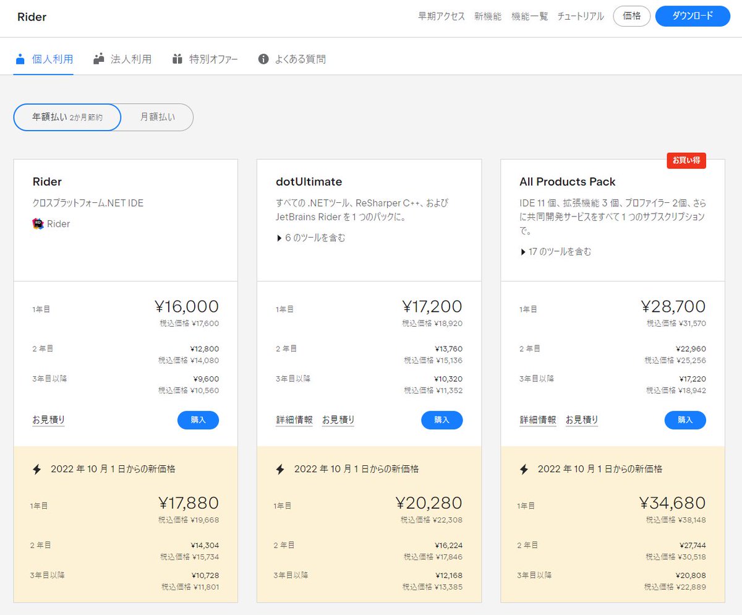The image size is (742, 615).
Task: Click the クロスプラットフォーム.NET IDE description
Action: (88, 203)
